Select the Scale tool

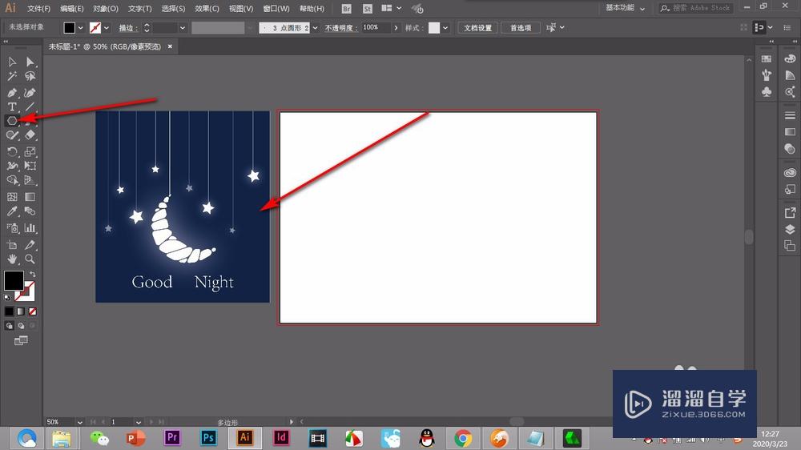tap(30, 151)
